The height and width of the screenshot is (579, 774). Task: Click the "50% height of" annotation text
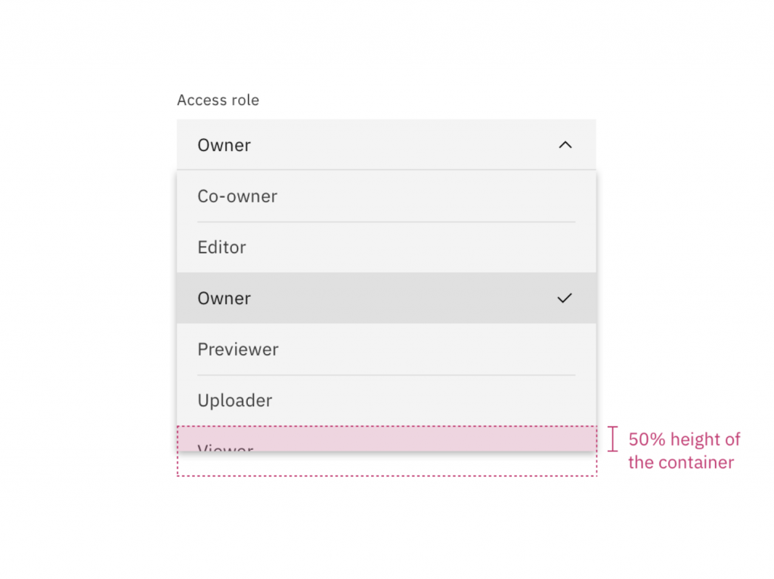coord(684,439)
